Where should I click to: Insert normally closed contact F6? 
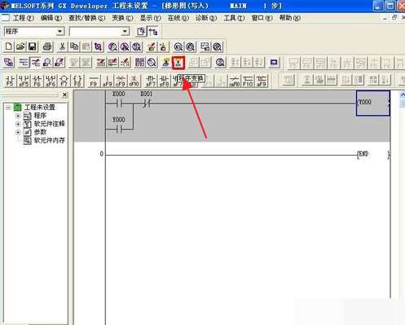tap(37, 81)
